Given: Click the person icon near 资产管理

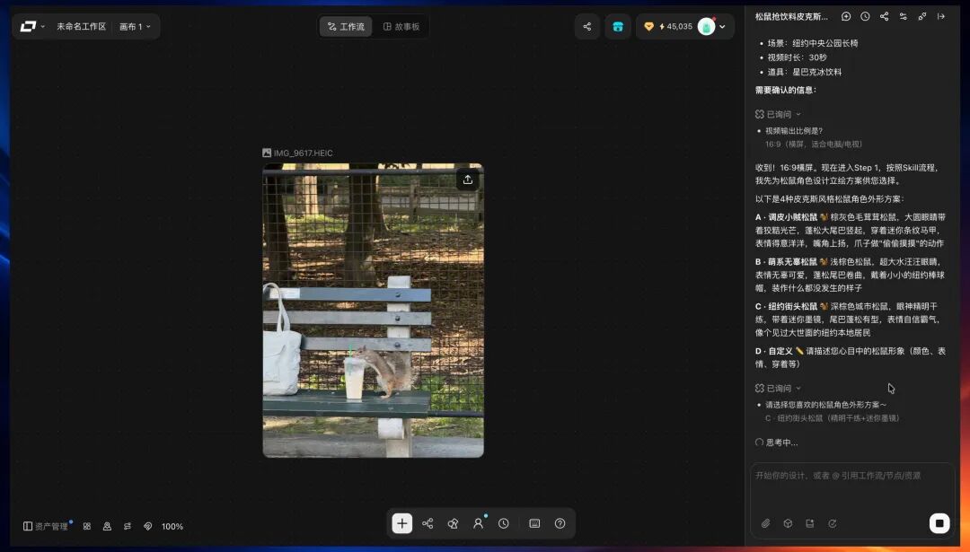Looking at the screenshot, I should [x=107, y=527].
